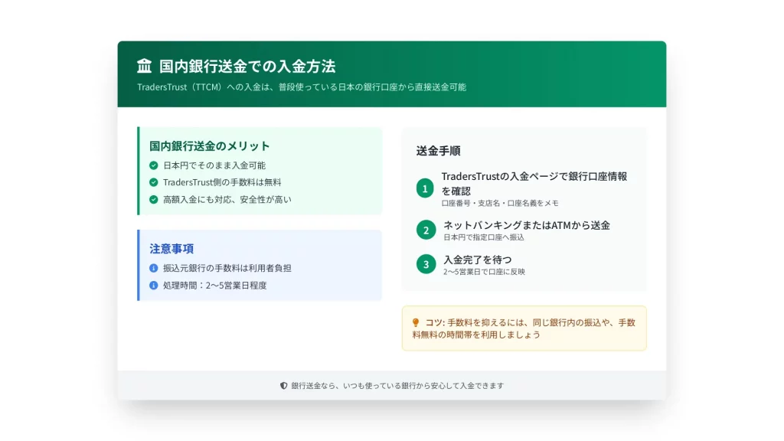Viewport: 784px width, 441px height.
Task: Select the green step 1 circle
Action: 425,188
